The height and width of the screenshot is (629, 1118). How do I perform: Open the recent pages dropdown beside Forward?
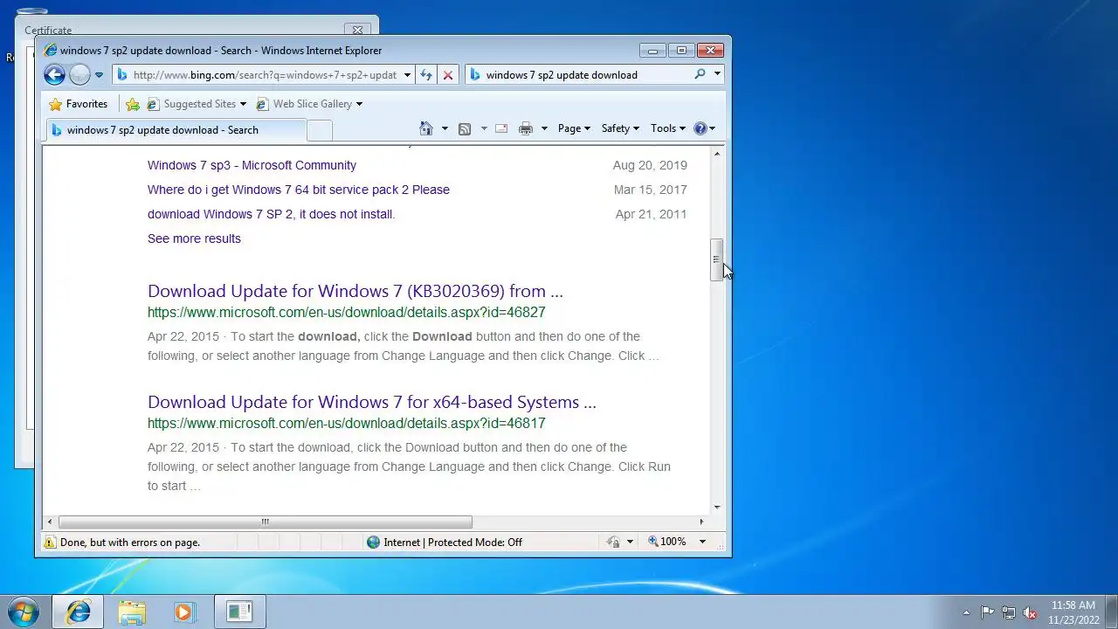[99, 75]
